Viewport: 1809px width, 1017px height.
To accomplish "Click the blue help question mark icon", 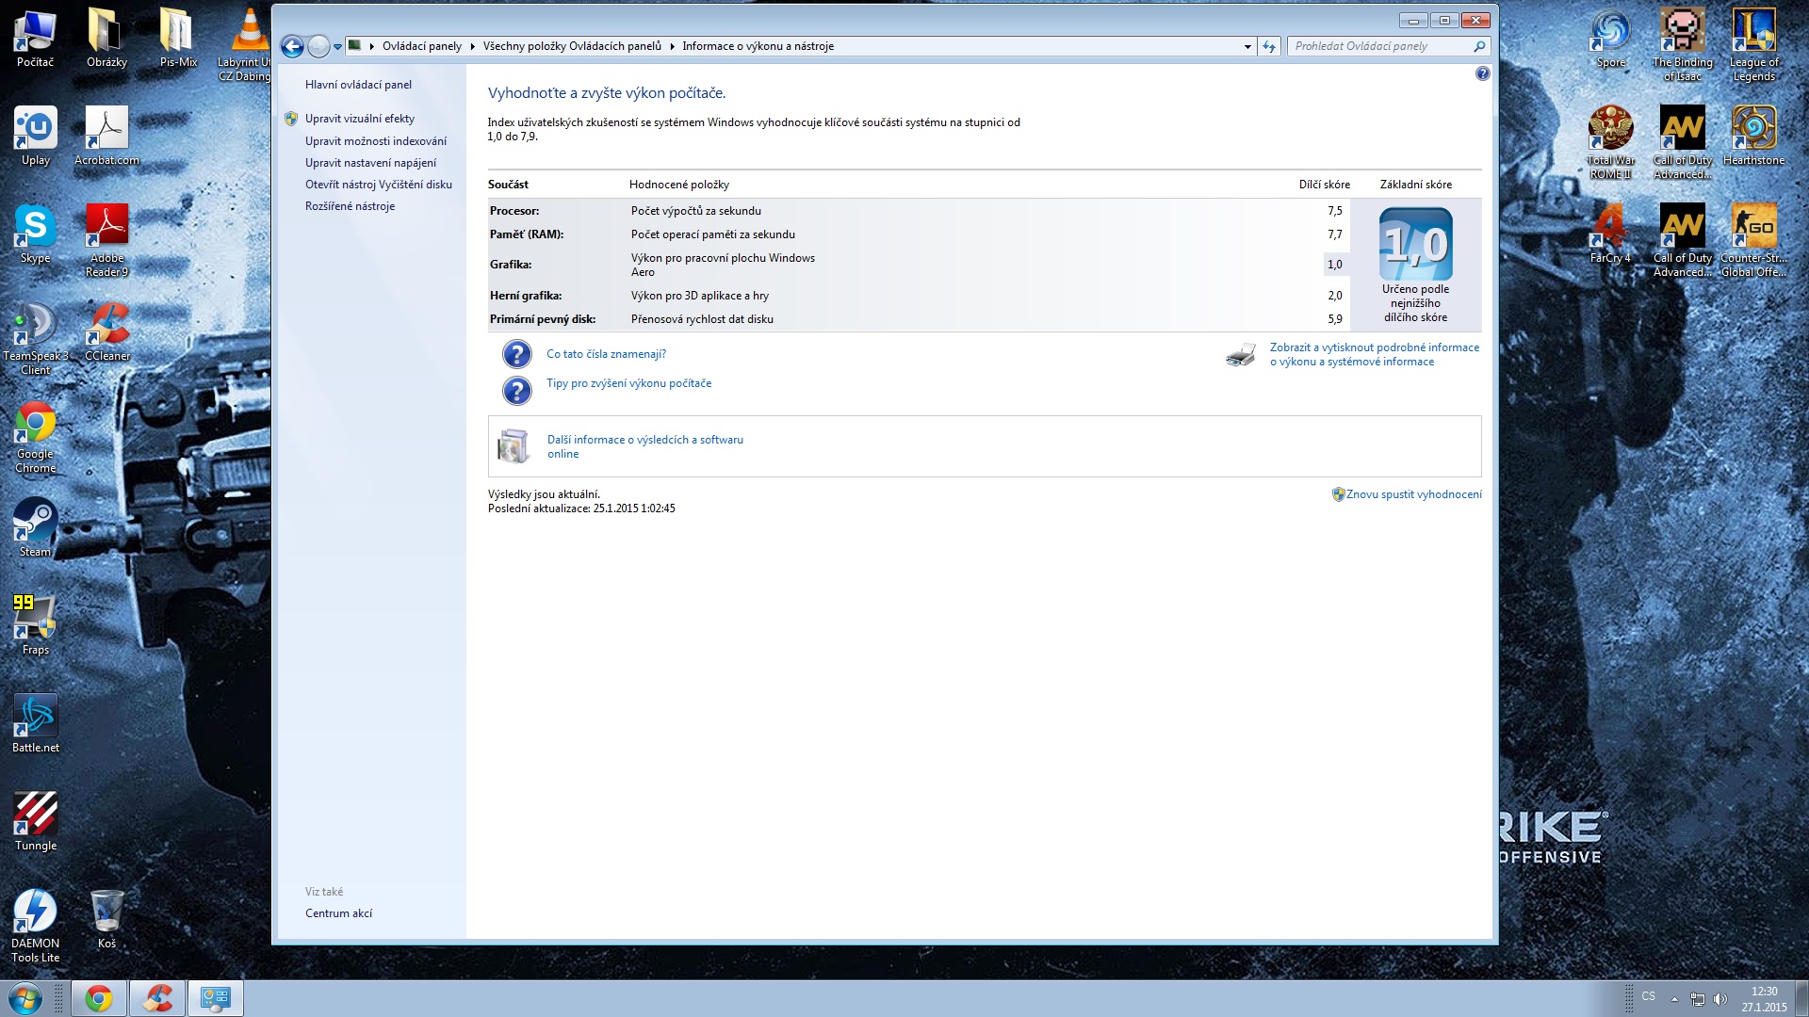I will (1482, 73).
